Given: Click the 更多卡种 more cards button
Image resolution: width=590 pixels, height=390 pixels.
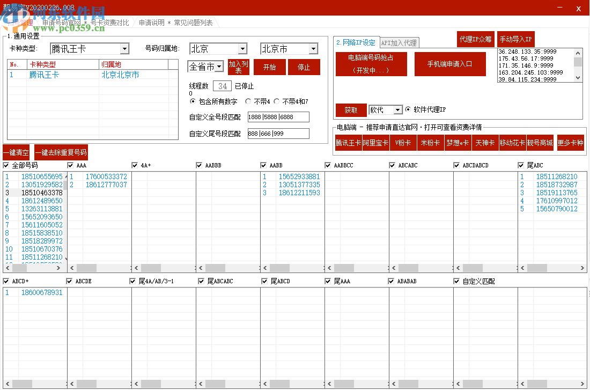Looking at the screenshot, I should pyautogui.click(x=570, y=143).
